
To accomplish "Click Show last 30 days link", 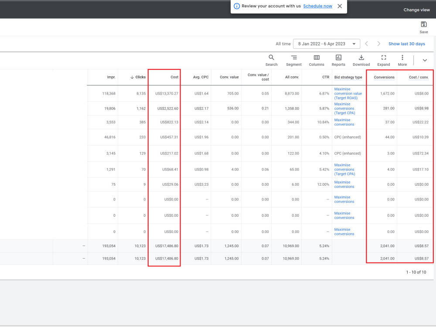I will (x=406, y=44).
